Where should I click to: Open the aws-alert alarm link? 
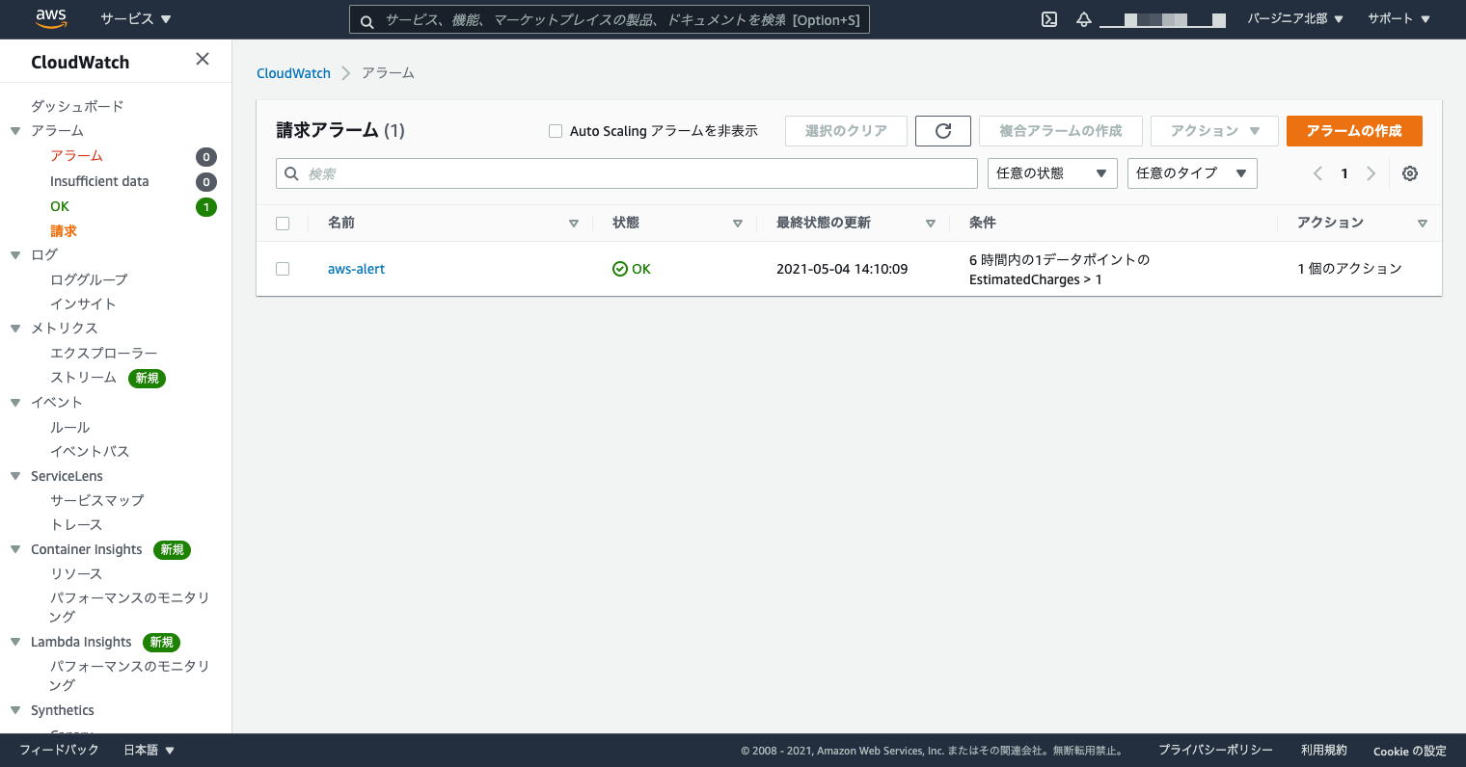tap(356, 269)
